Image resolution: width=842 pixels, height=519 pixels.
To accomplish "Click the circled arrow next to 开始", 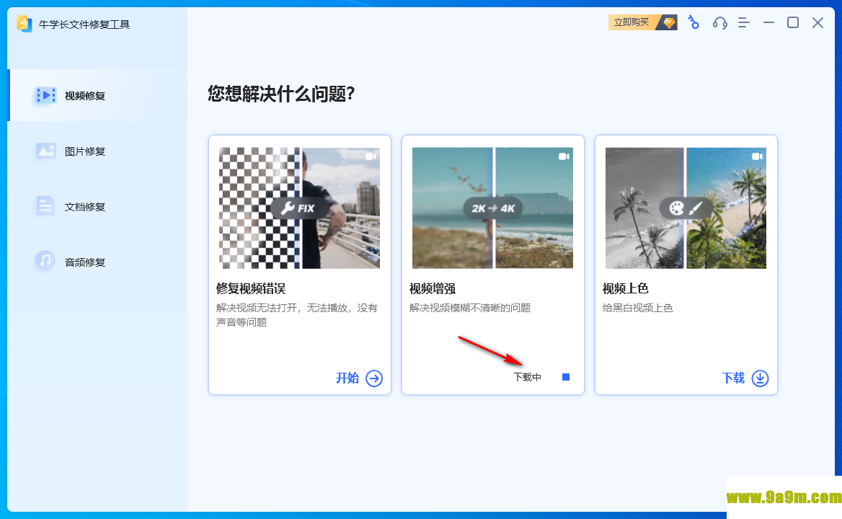I will [x=374, y=378].
